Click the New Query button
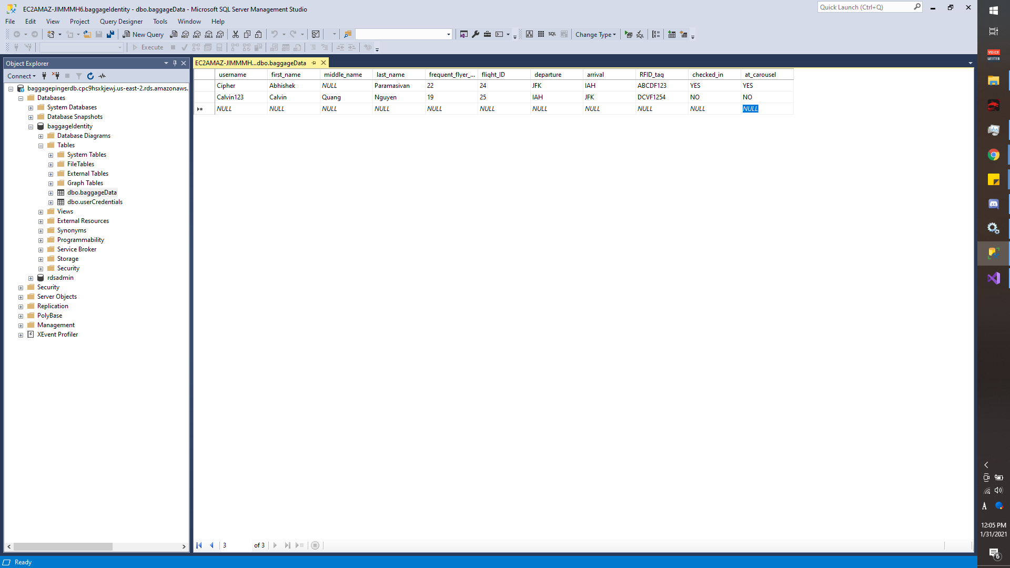 click(x=143, y=34)
